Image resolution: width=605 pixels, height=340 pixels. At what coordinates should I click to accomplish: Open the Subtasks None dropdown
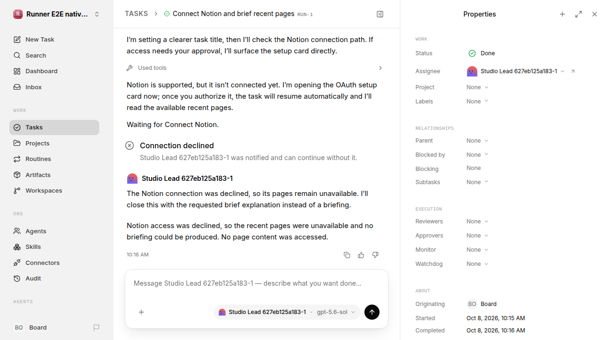[x=477, y=182]
